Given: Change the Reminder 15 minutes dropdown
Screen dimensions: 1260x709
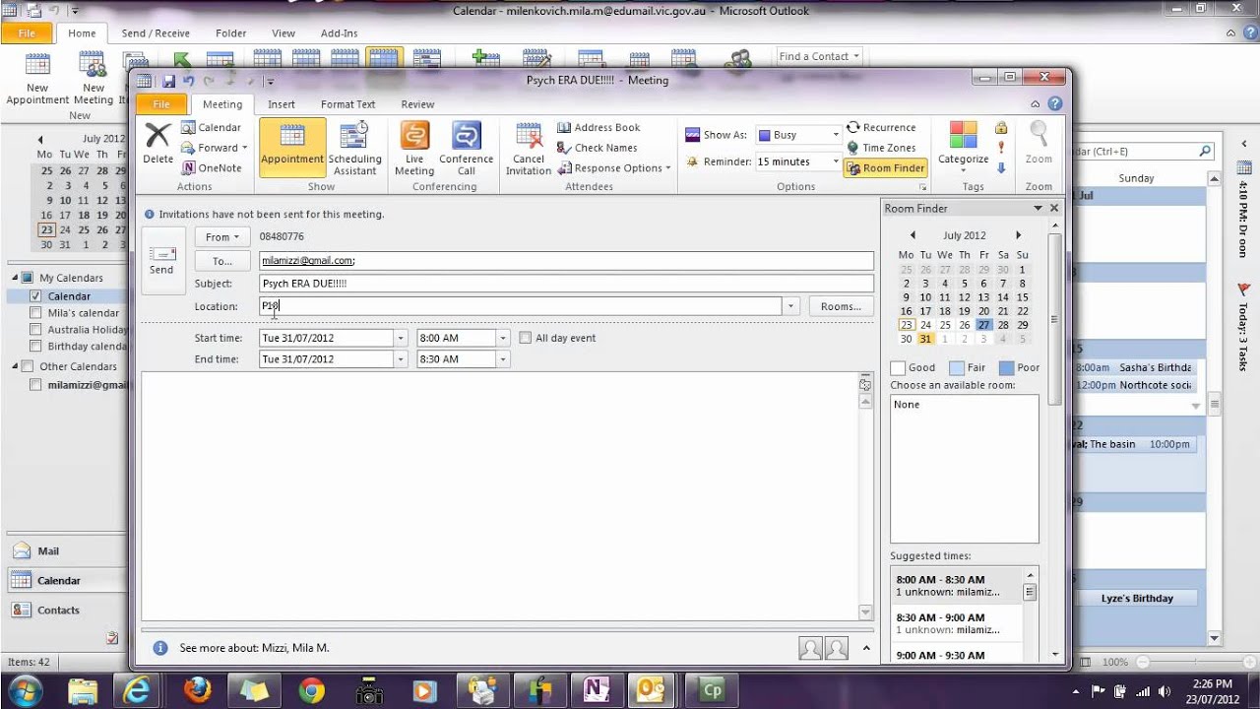Looking at the screenshot, I should click(x=836, y=161).
